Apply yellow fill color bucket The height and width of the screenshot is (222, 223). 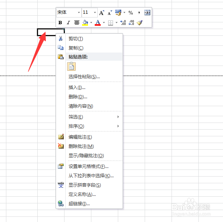coord(85,23)
